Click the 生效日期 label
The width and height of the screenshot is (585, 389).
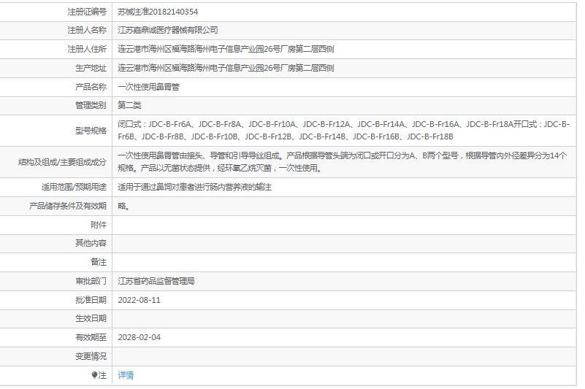pos(91,318)
